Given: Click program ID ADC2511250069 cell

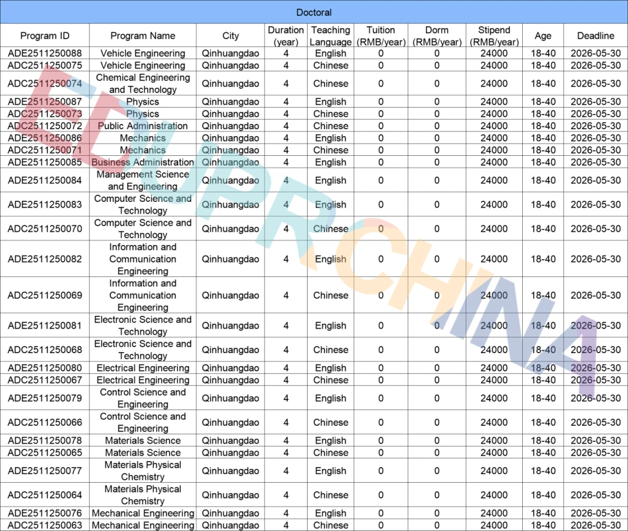Looking at the screenshot, I should coord(45,295).
